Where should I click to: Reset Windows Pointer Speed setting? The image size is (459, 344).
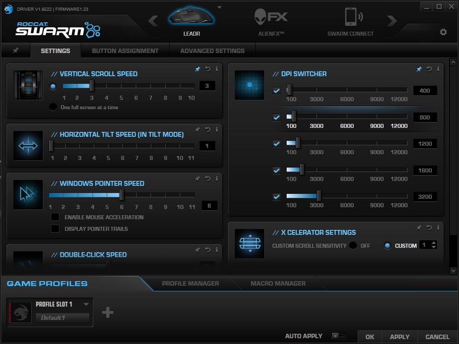point(208,178)
